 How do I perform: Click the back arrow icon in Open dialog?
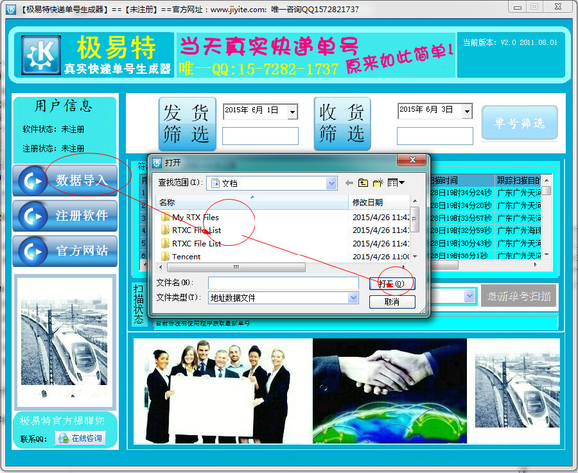point(349,182)
